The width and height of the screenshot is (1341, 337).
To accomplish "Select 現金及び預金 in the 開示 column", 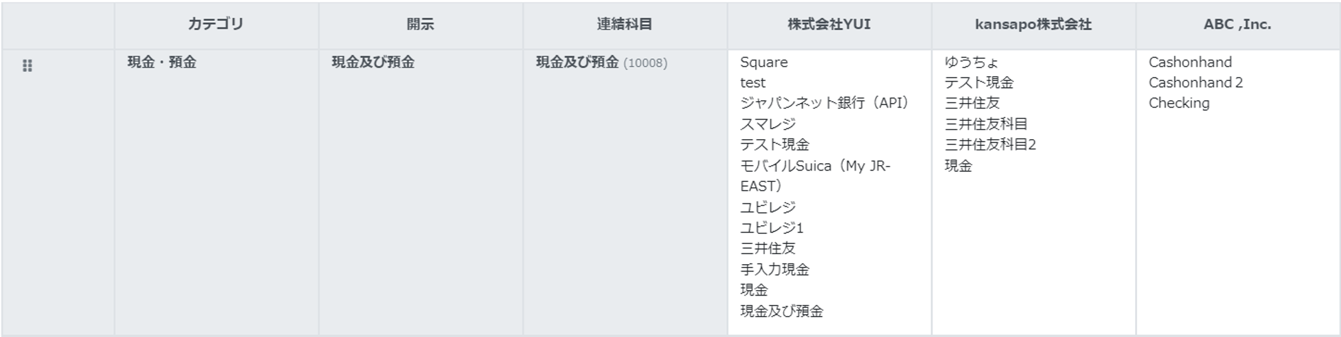I will [x=373, y=62].
